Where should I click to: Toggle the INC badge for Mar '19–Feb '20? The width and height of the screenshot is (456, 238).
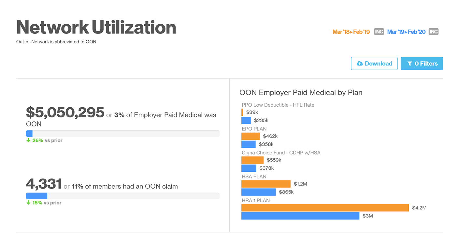tap(434, 32)
